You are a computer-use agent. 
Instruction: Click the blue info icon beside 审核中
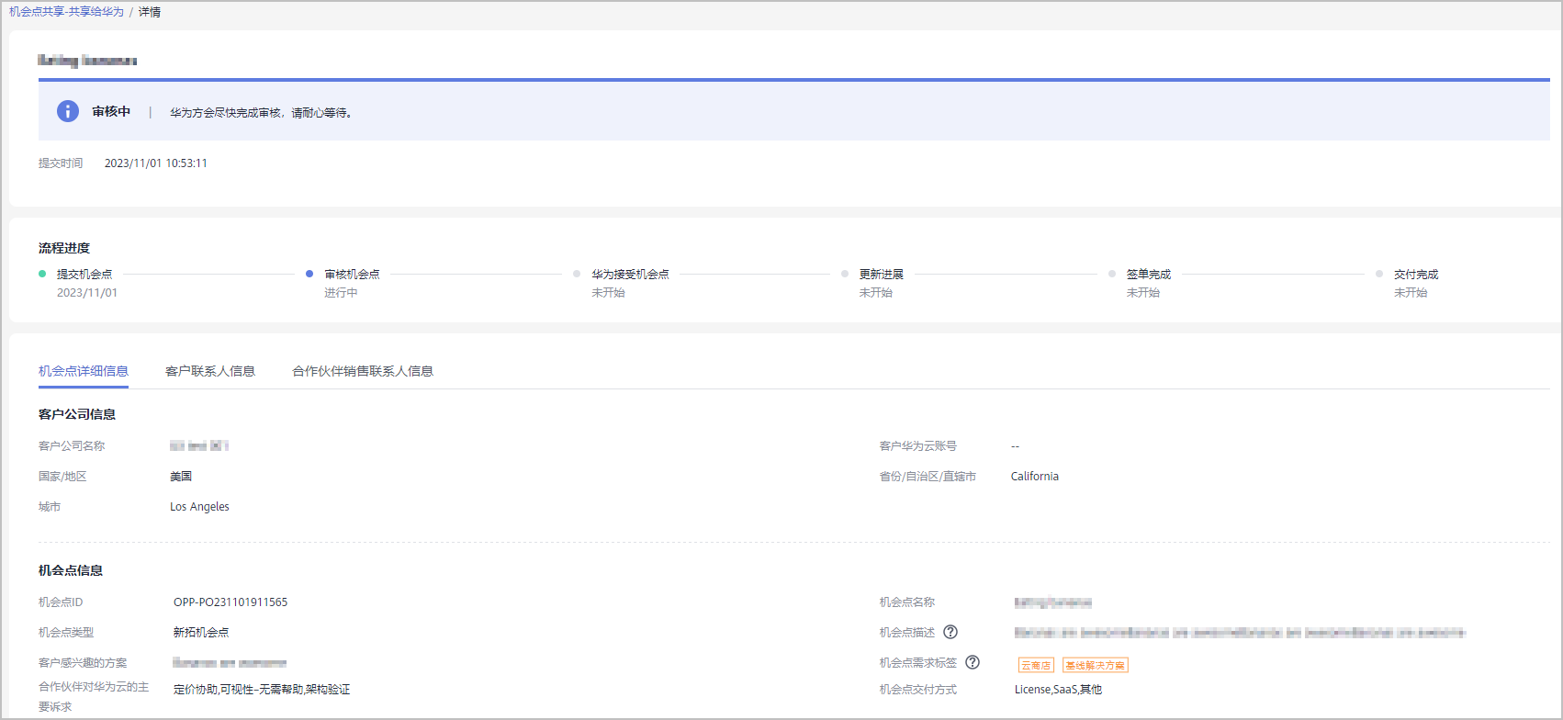tap(68, 111)
